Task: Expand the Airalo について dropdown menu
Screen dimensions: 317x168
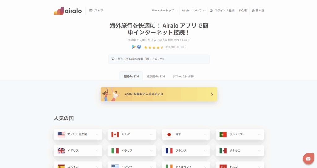Action: [193, 11]
